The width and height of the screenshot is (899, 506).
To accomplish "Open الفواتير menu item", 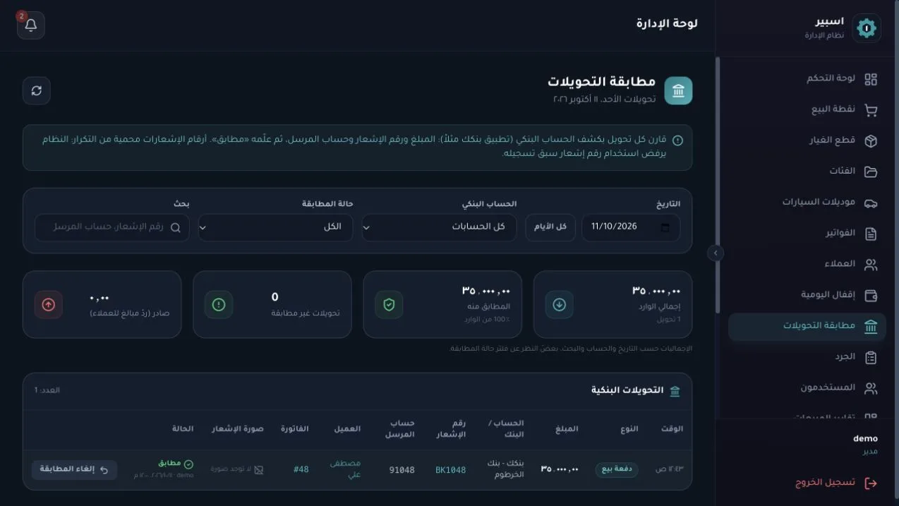I will pyautogui.click(x=807, y=234).
